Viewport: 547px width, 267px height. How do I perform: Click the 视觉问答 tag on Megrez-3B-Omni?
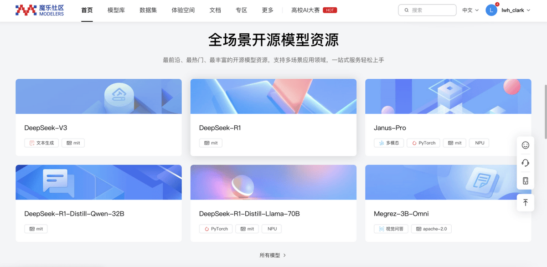click(x=391, y=229)
